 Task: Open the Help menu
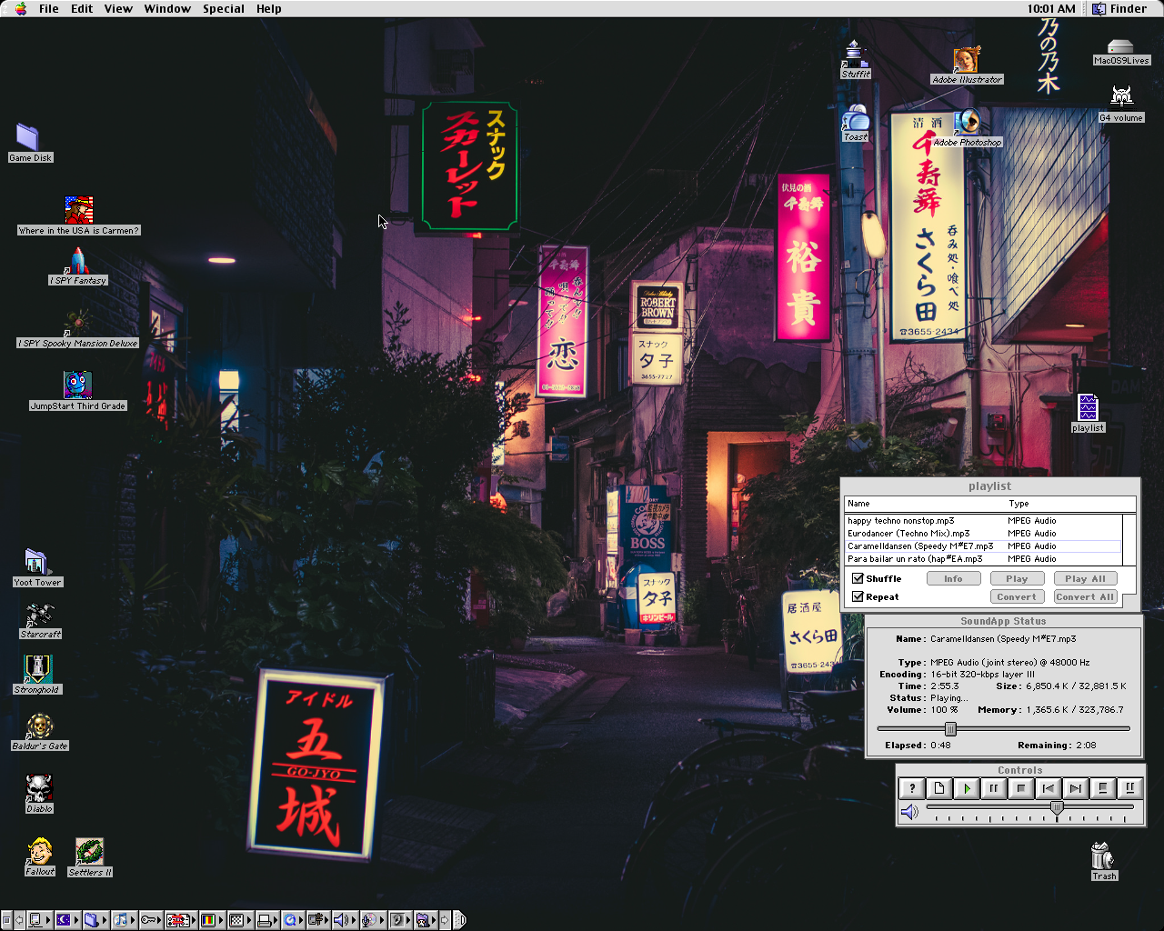tap(269, 9)
